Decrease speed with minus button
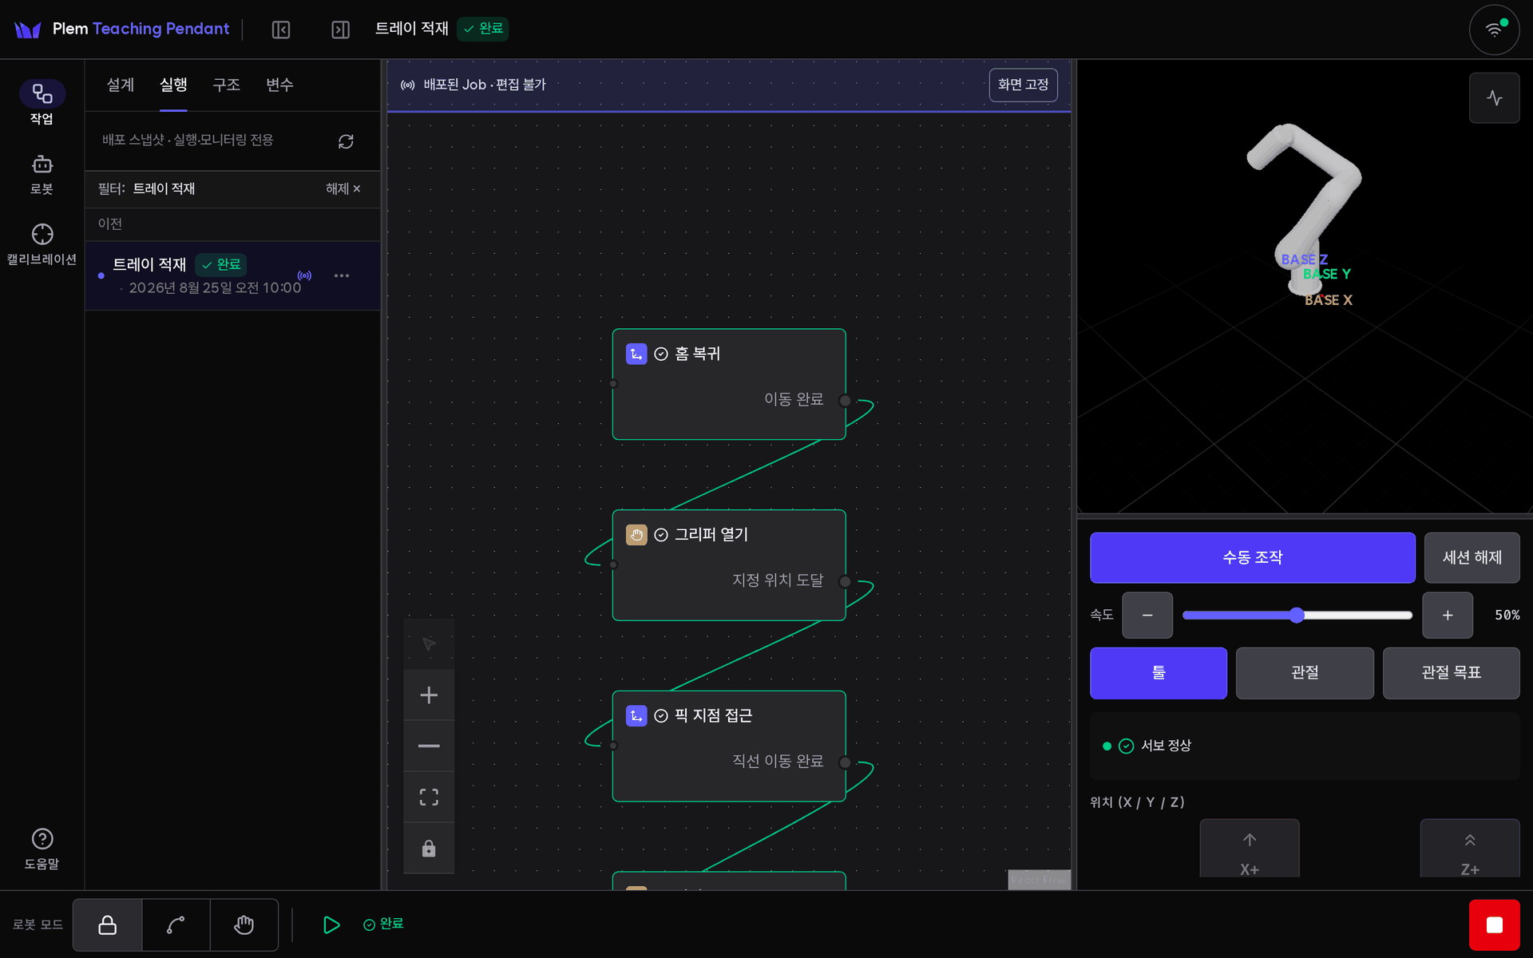 tap(1147, 616)
